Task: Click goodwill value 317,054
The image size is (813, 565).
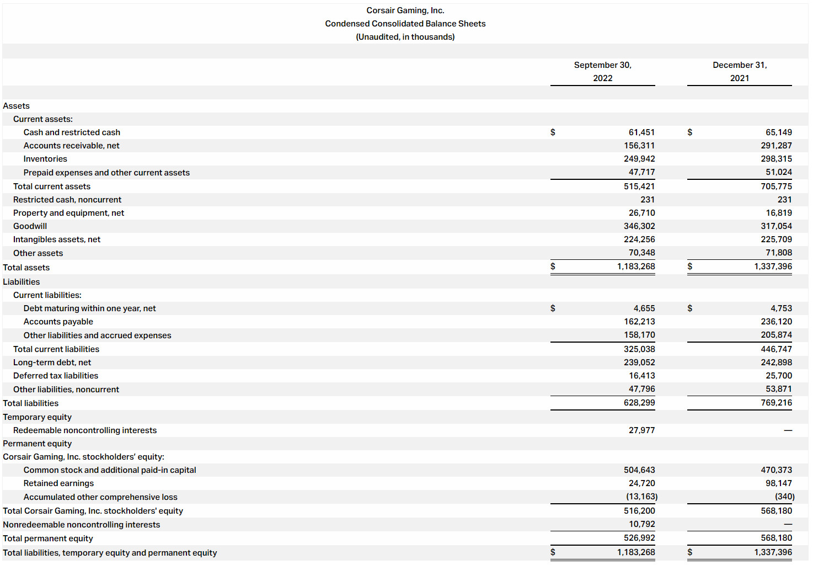Action: (x=777, y=226)
